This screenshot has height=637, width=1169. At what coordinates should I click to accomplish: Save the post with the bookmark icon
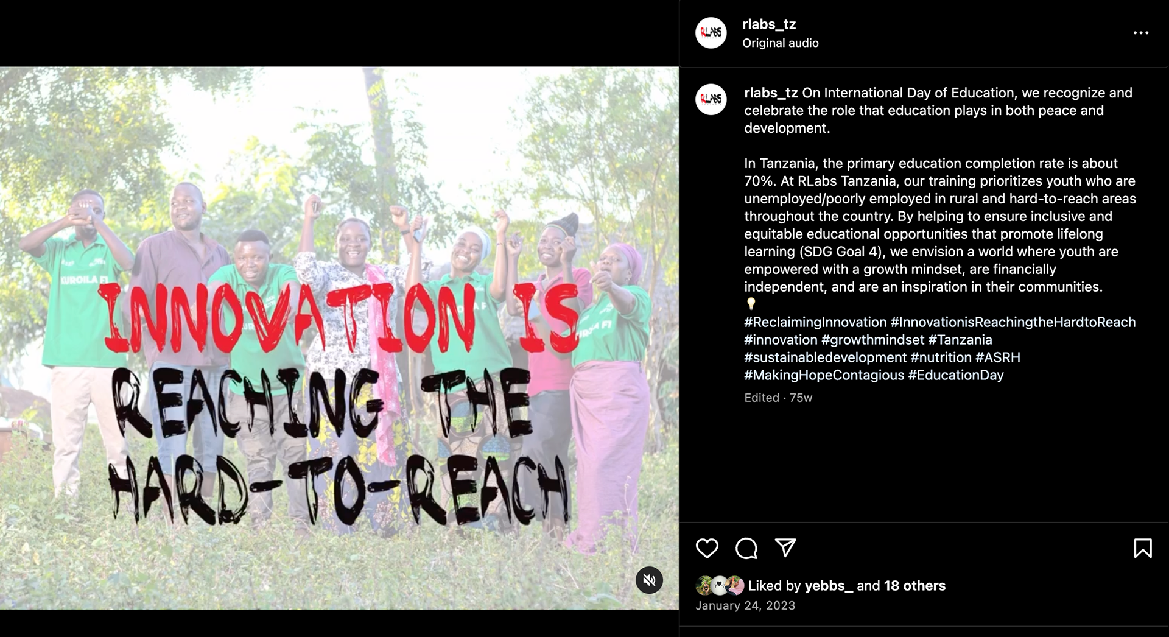(1143, 548)
